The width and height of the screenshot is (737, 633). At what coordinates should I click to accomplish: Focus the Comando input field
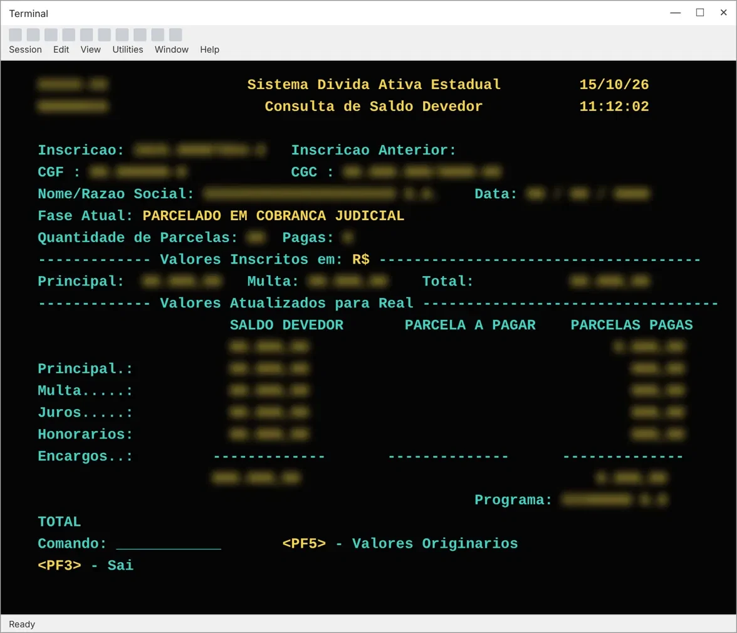coord(168,543)
